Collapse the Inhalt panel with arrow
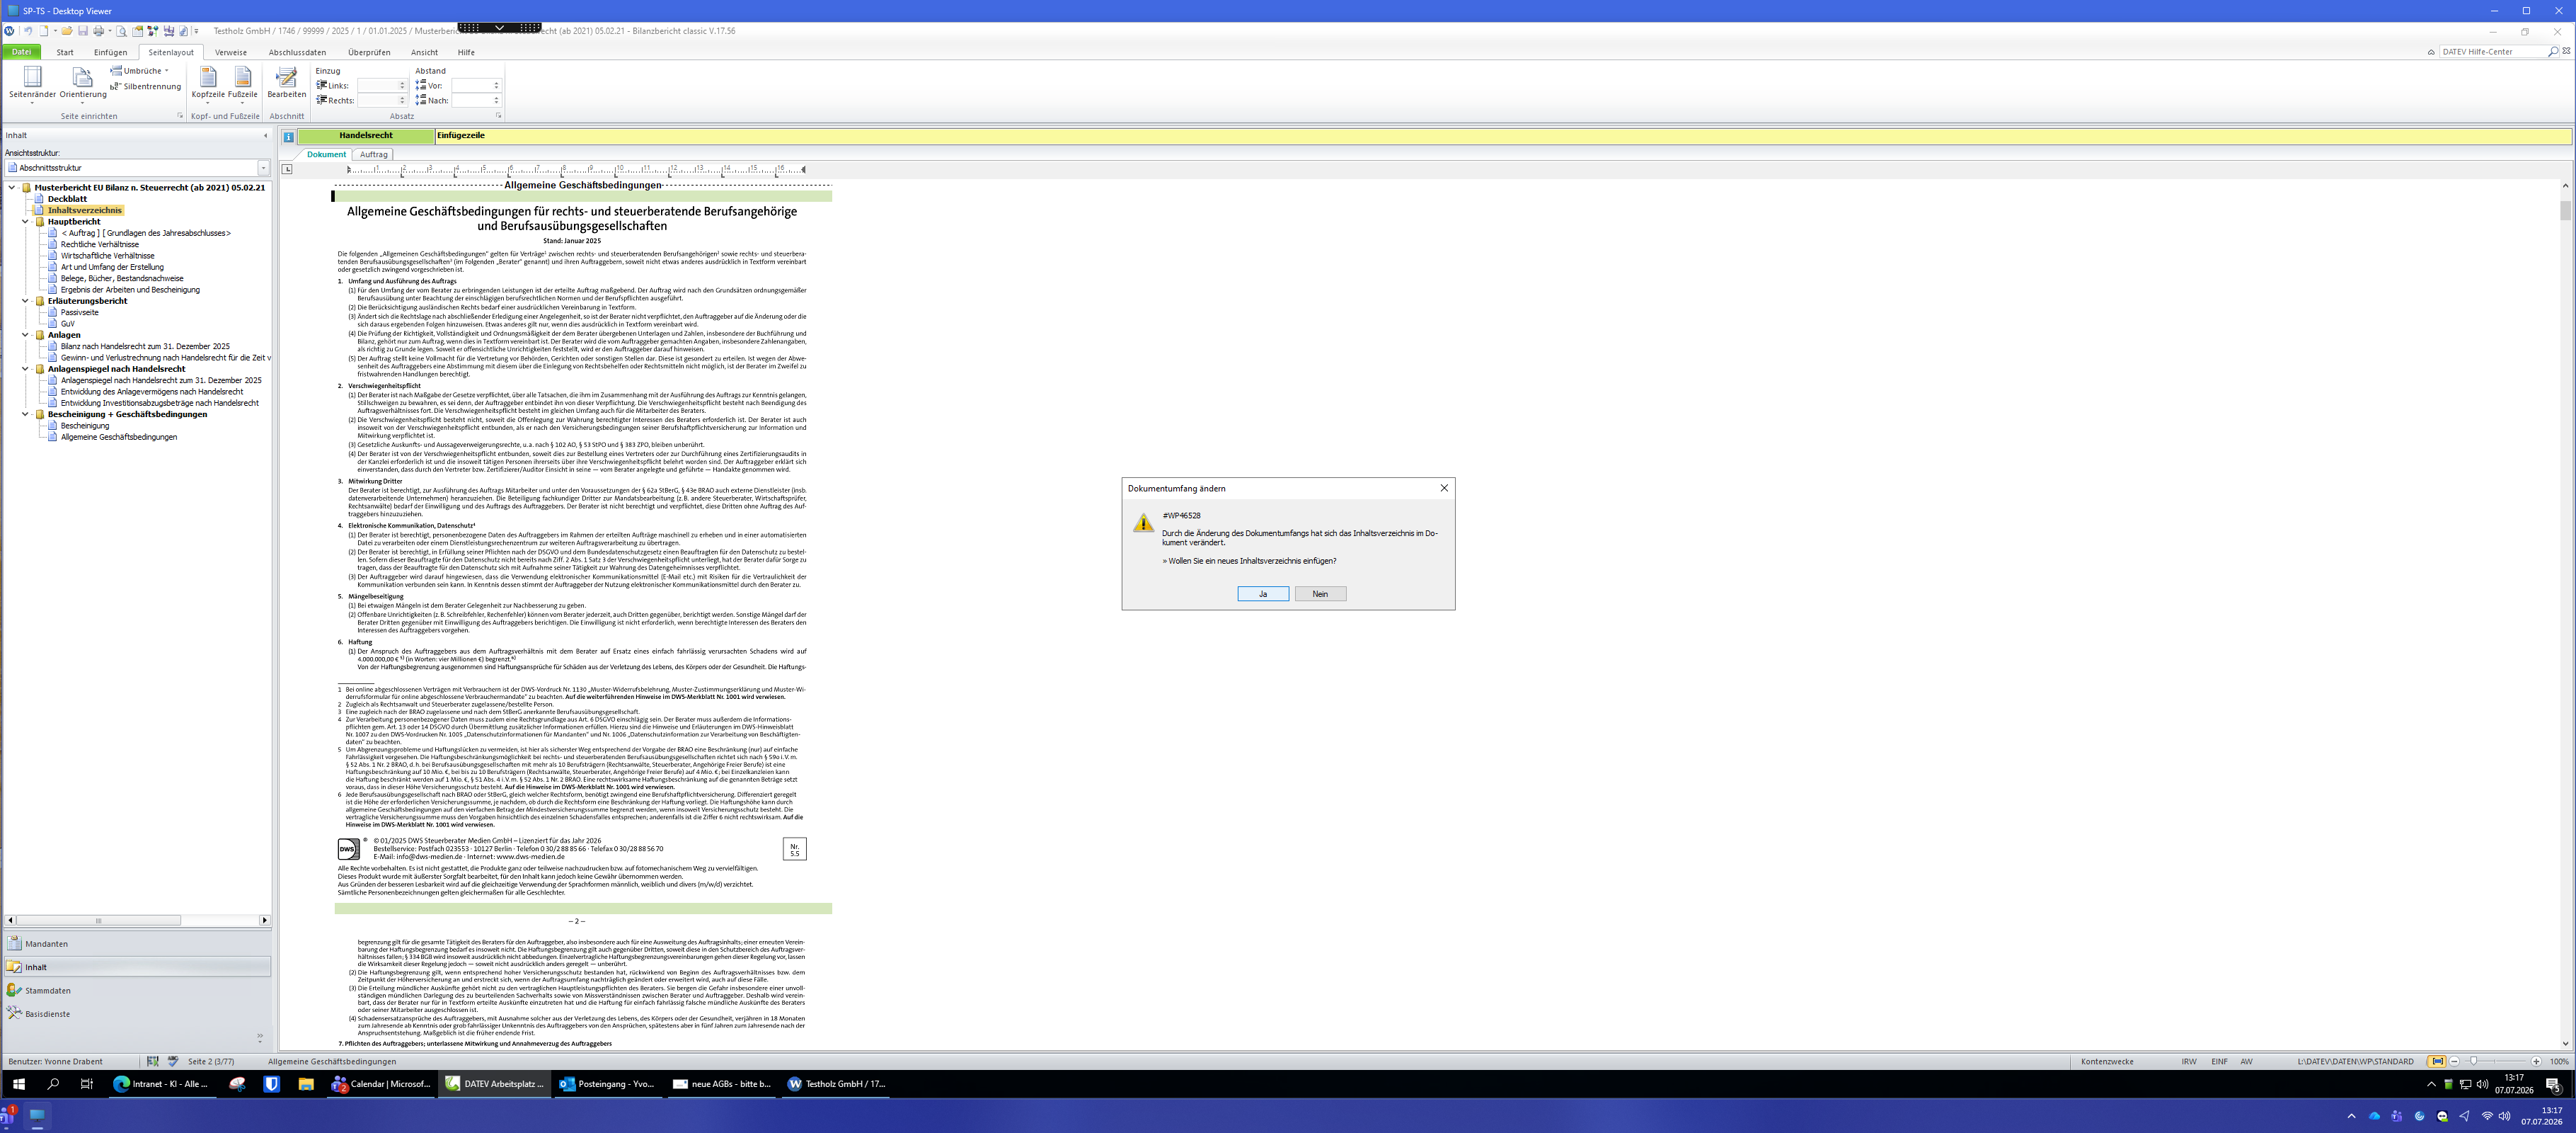This screenshot has width=2576, height=1133. pos(265,136)
